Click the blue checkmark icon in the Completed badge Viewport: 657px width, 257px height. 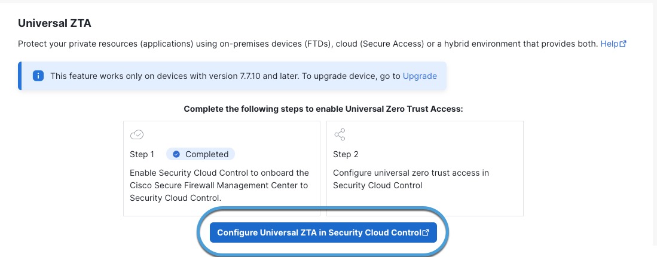pyautogui.click(x=176, y=154)
